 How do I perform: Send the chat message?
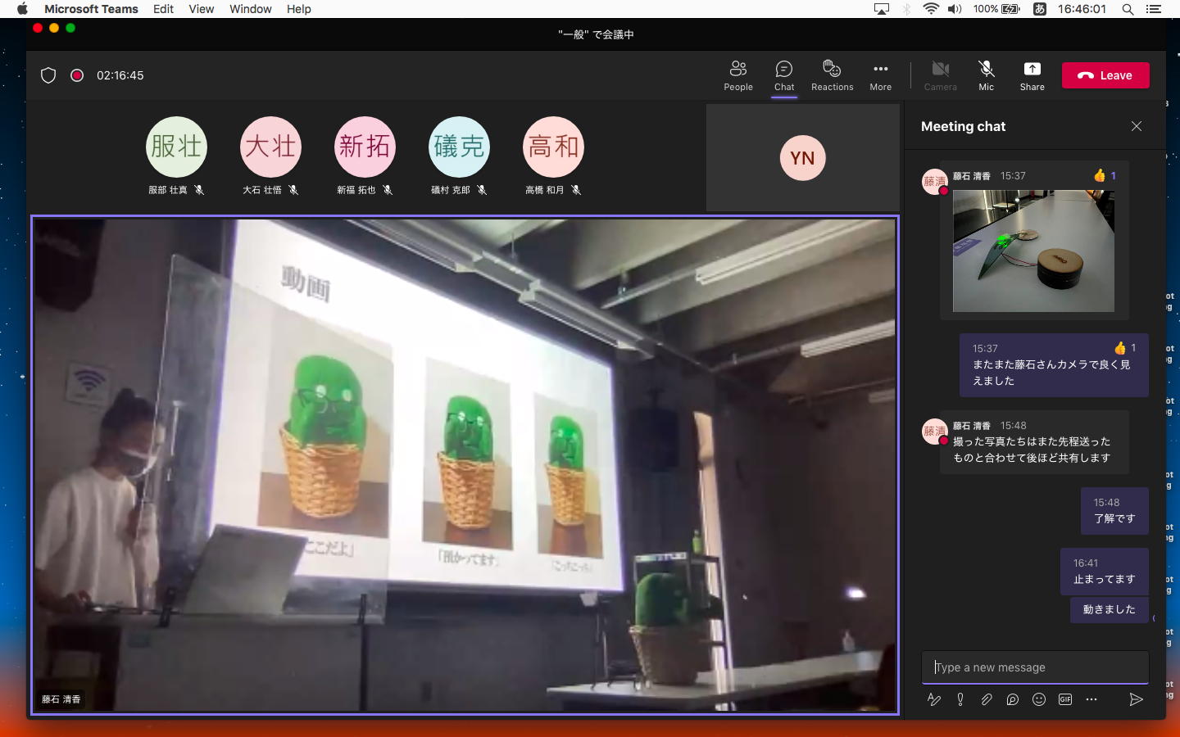tap(1136, 699)
